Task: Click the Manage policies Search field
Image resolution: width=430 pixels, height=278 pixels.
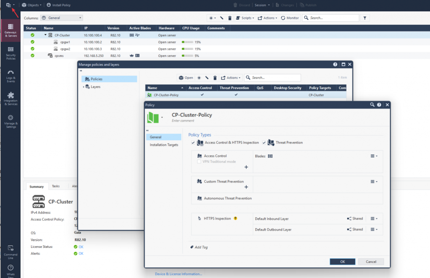Action: (273, 78)
